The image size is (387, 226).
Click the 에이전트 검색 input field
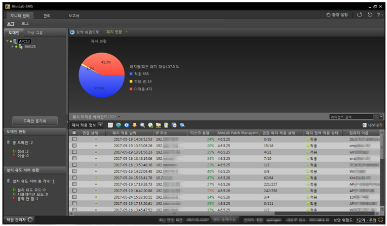click(351, 117)
